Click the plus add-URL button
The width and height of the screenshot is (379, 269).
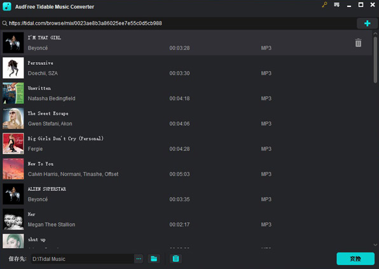pos(367,23)
